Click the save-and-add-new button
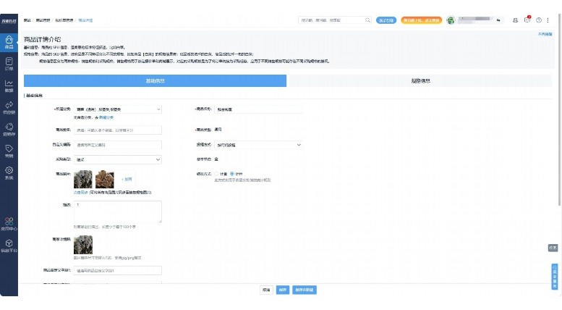The image size is (562, 310). pyautogui.click(x=305, y=290)
